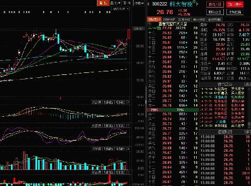This screenshot has height=186, width=251.
Task: Click the red filled 开户 button
Action: click(235, 4)
